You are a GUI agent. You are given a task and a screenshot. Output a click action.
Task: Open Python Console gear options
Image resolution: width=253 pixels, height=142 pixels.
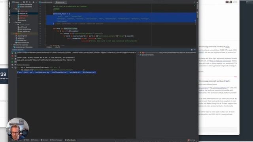[192, 50]
